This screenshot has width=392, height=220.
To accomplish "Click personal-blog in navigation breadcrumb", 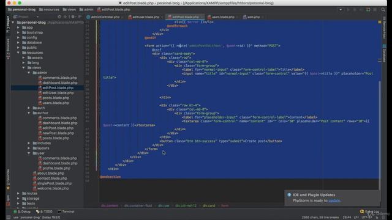I will point(21,10).
